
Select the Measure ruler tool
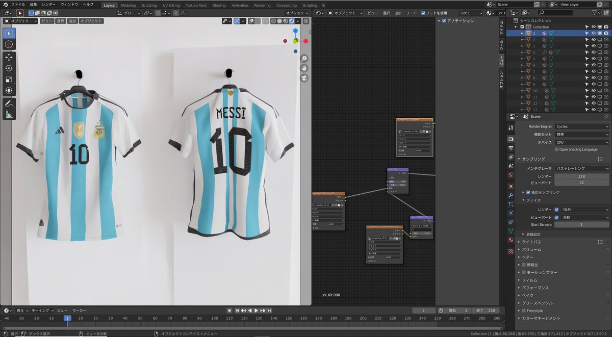pyautogui.click(x=9, y=115)
